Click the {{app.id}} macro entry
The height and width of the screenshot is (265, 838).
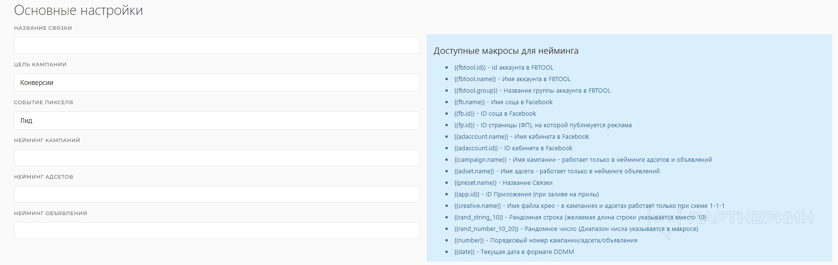526,194
